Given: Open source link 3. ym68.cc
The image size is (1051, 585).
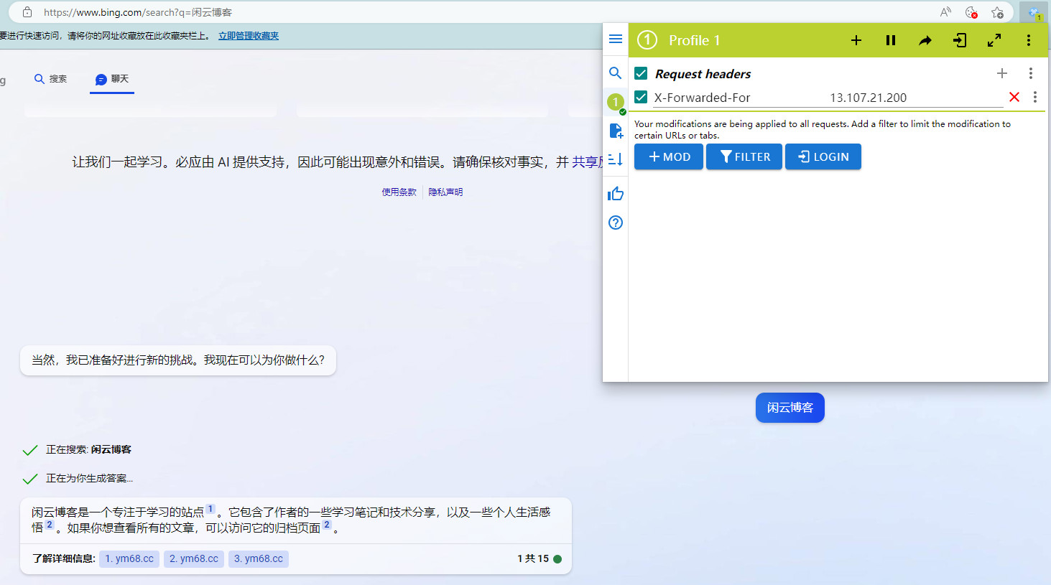Looking at the screenshot, I should 259,558.
